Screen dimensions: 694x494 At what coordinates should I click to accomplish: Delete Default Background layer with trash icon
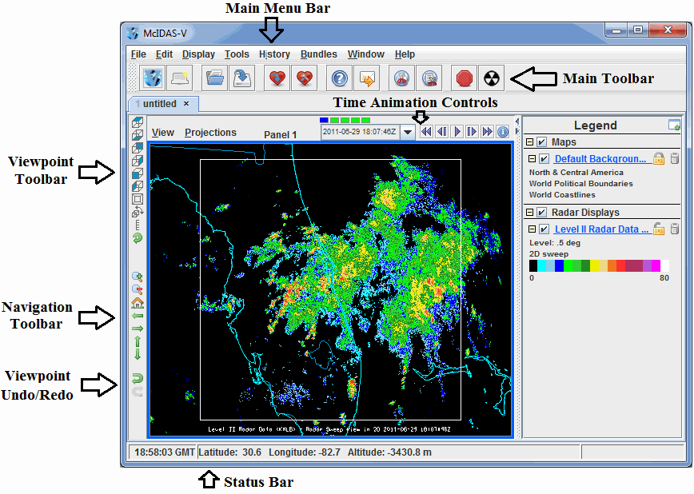(675, 158)
